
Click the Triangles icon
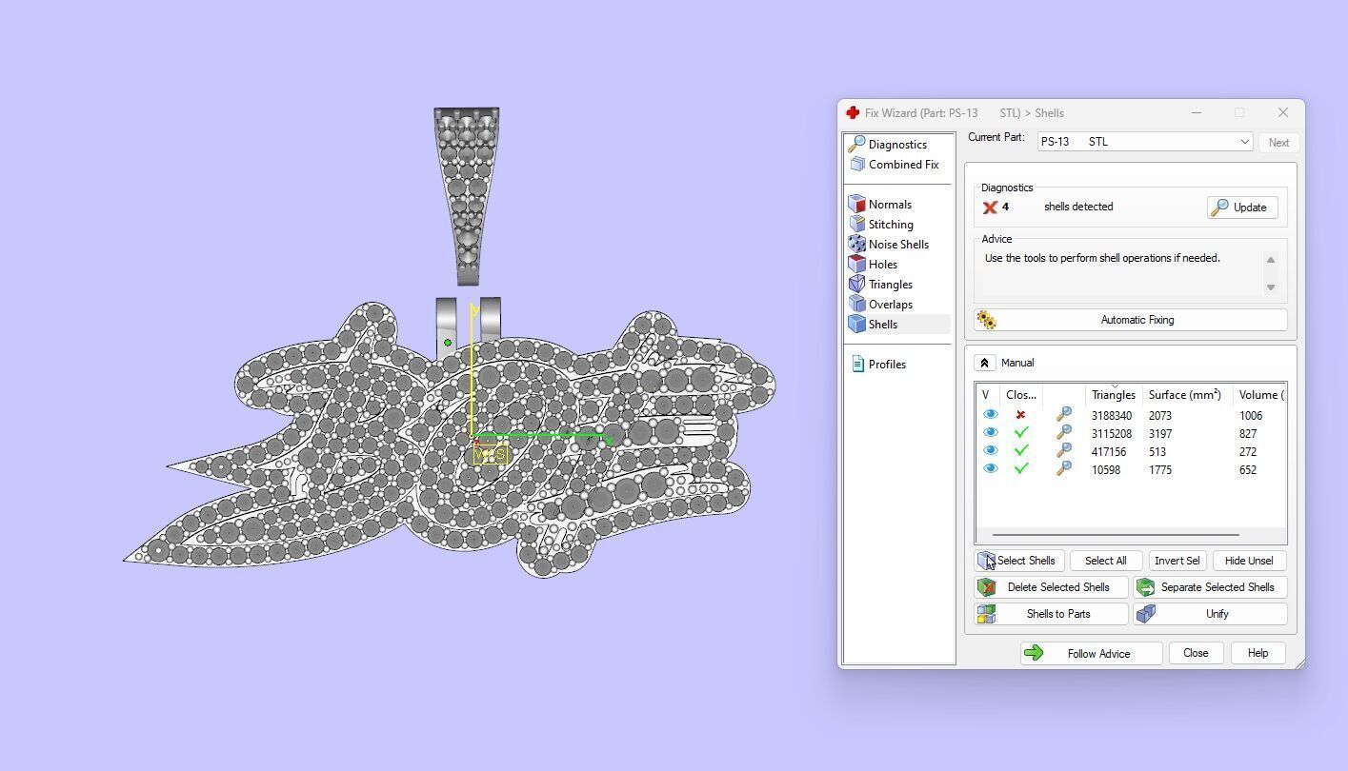(x=856, y=285)
